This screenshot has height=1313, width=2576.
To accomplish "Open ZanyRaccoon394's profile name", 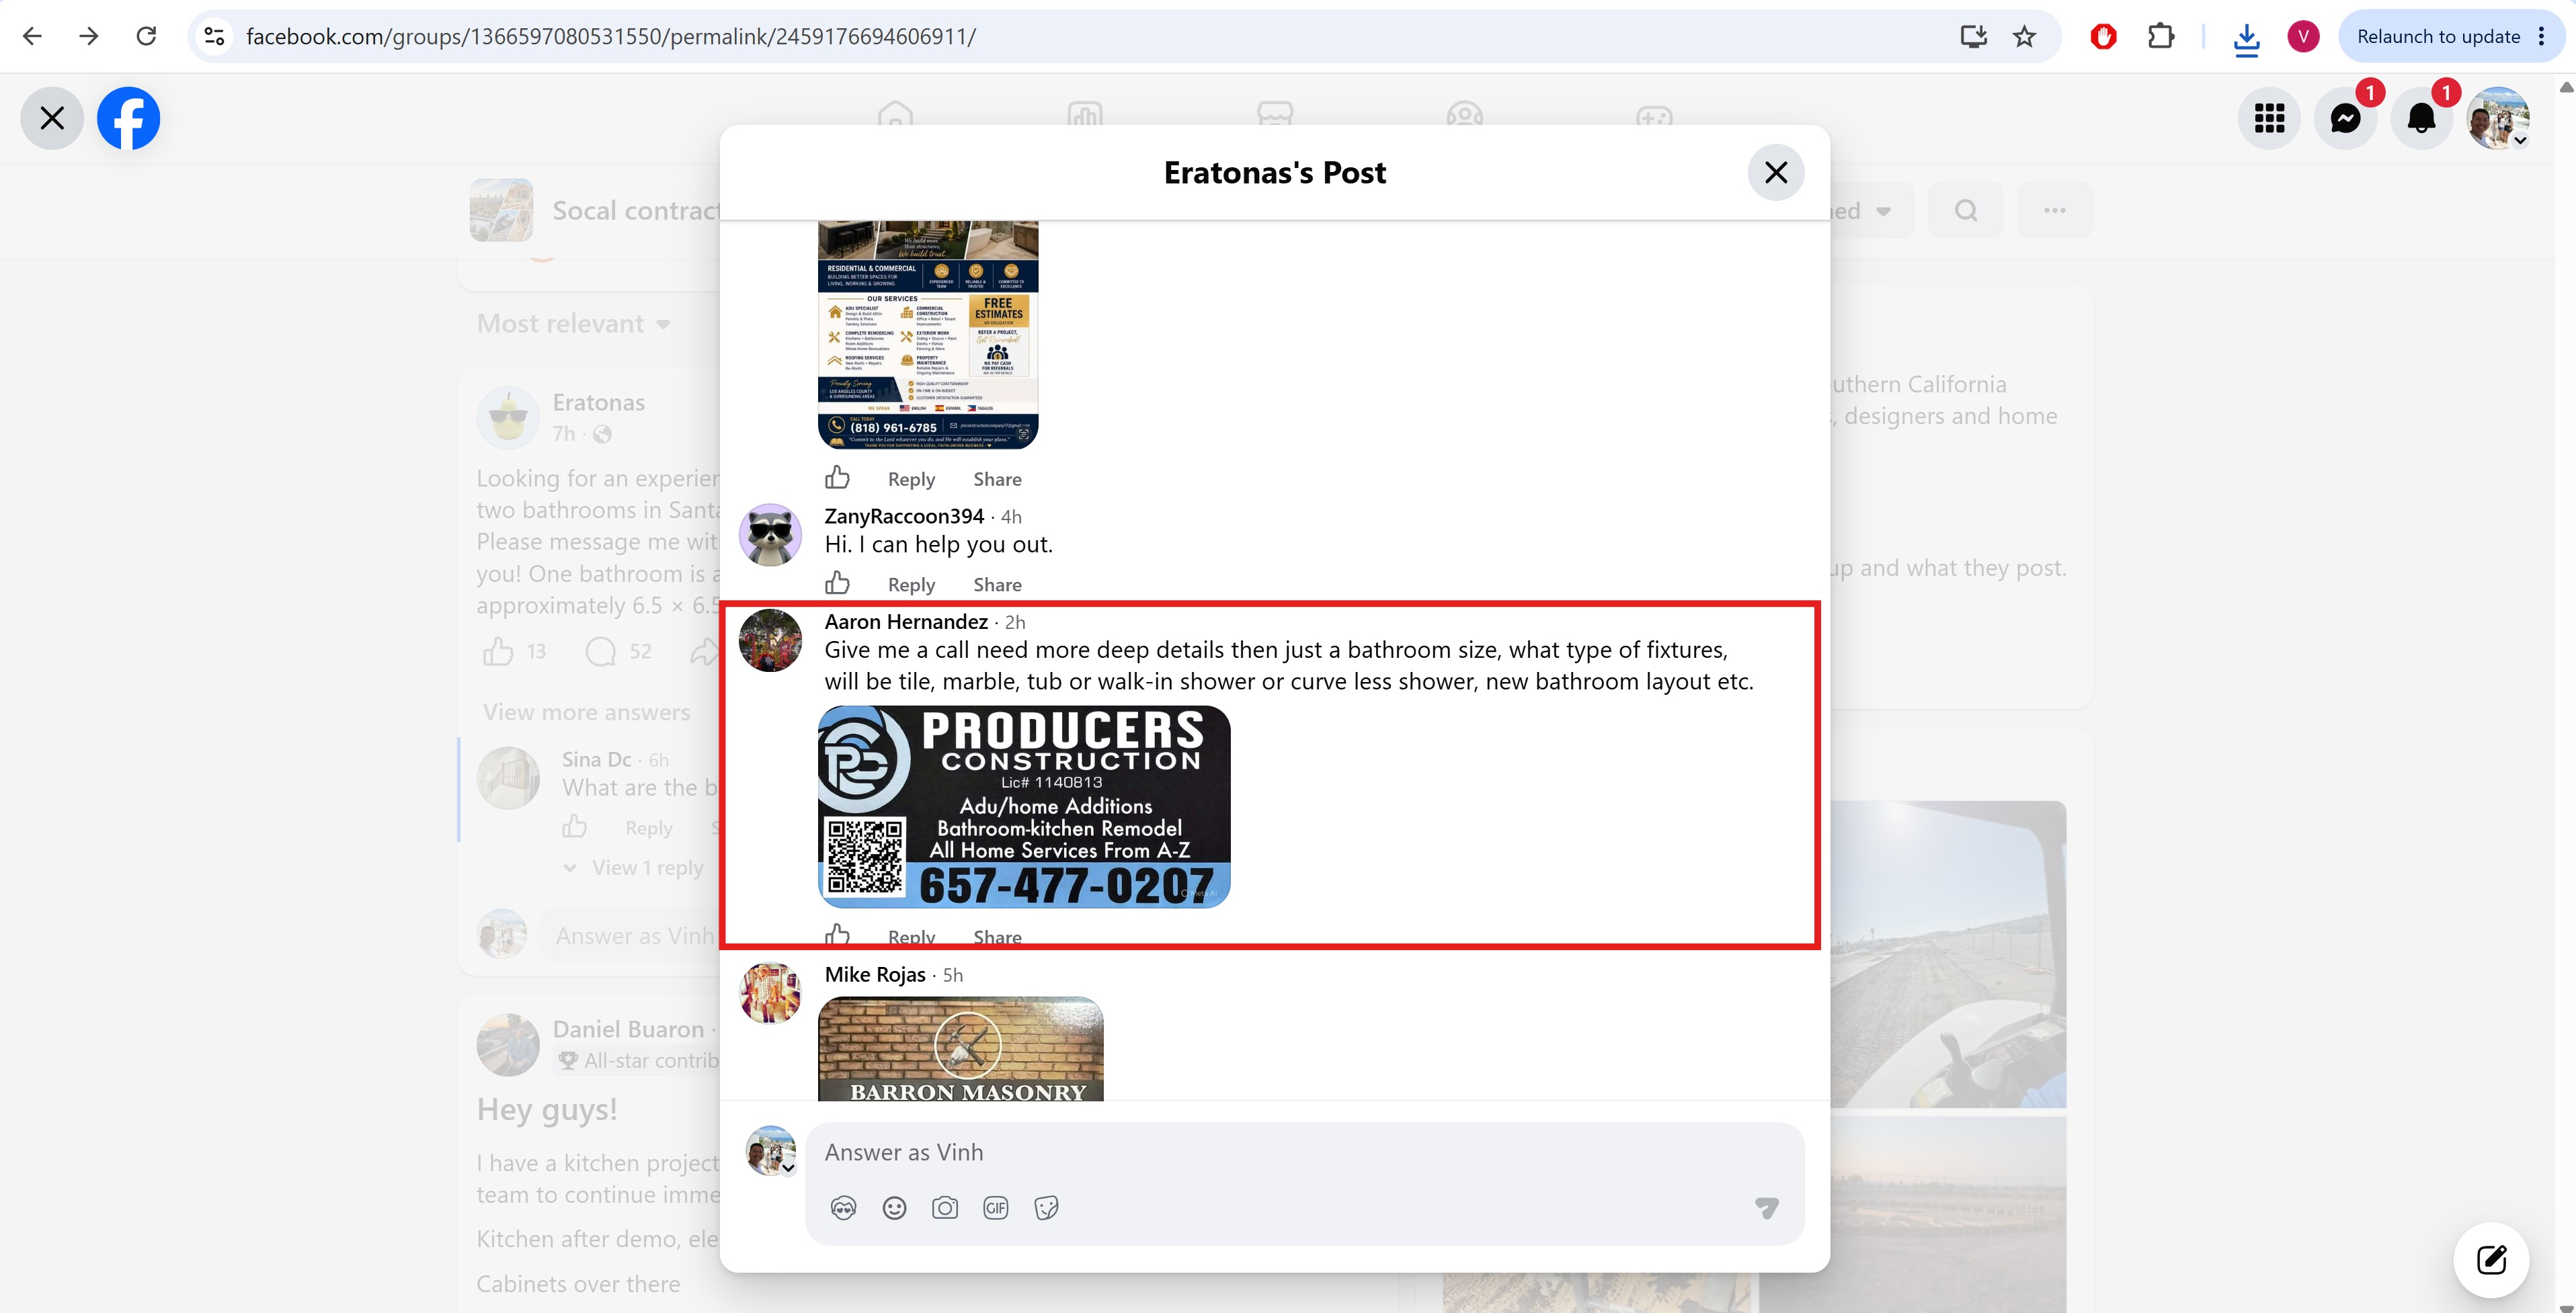I will (904, 515).
